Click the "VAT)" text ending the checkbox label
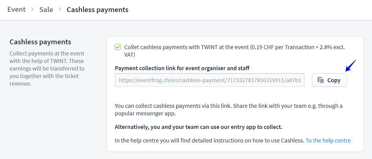 [130, 55]
